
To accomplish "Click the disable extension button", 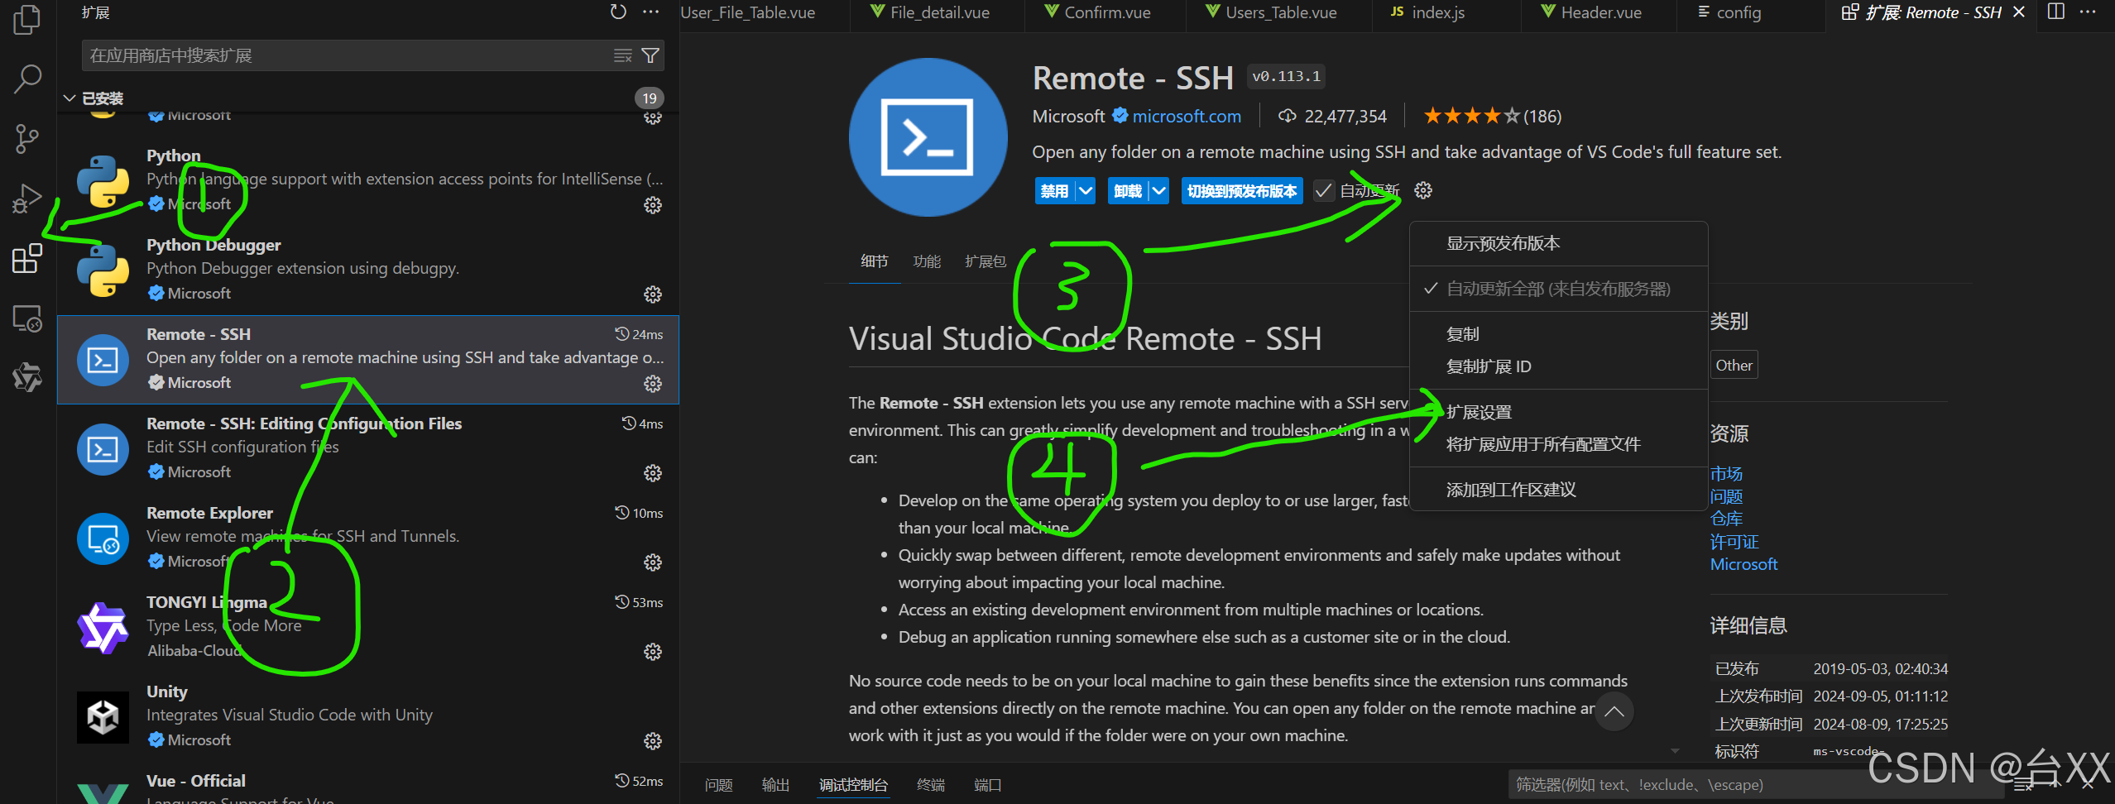I will [1054, 191].
